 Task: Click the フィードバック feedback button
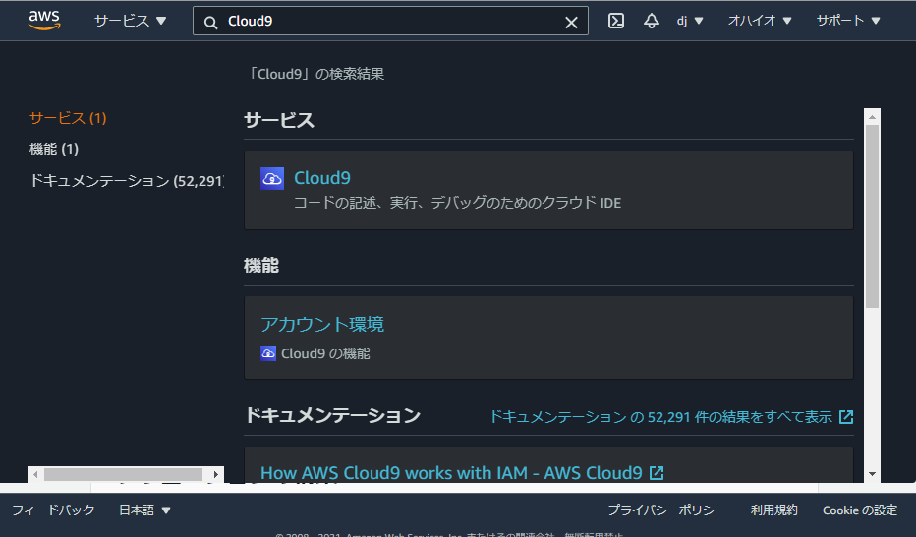click(x=53, y=510)
